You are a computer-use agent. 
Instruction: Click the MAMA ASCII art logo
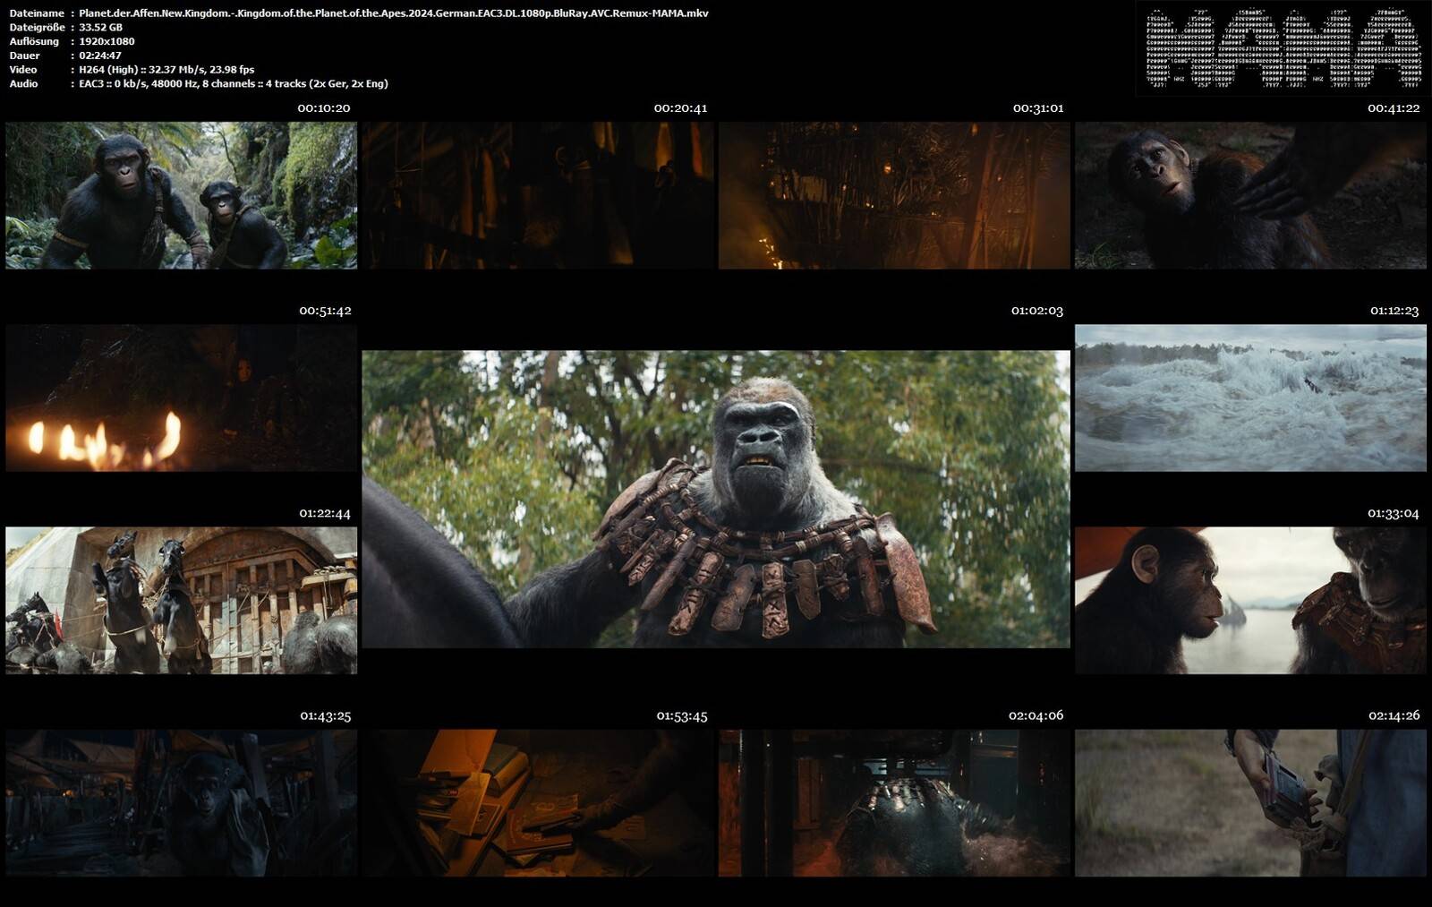click(1283, 48)
